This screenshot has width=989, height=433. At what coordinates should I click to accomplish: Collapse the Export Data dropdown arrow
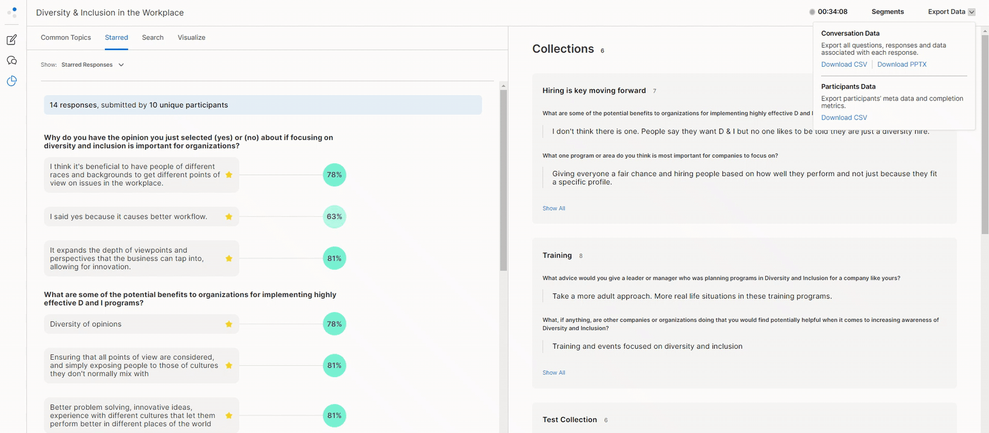(972, 12)
